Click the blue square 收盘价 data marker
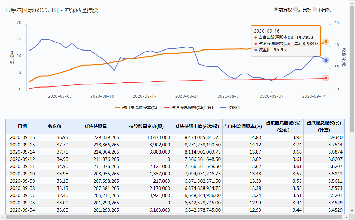Screen dimensions: 355x220 pyautogui.click(x=326, y=60)
